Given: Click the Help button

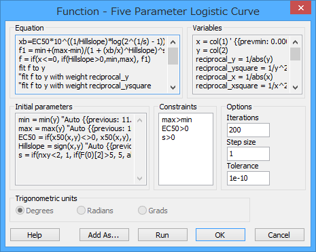Looking at the screenshot, I should pos(35,235).
